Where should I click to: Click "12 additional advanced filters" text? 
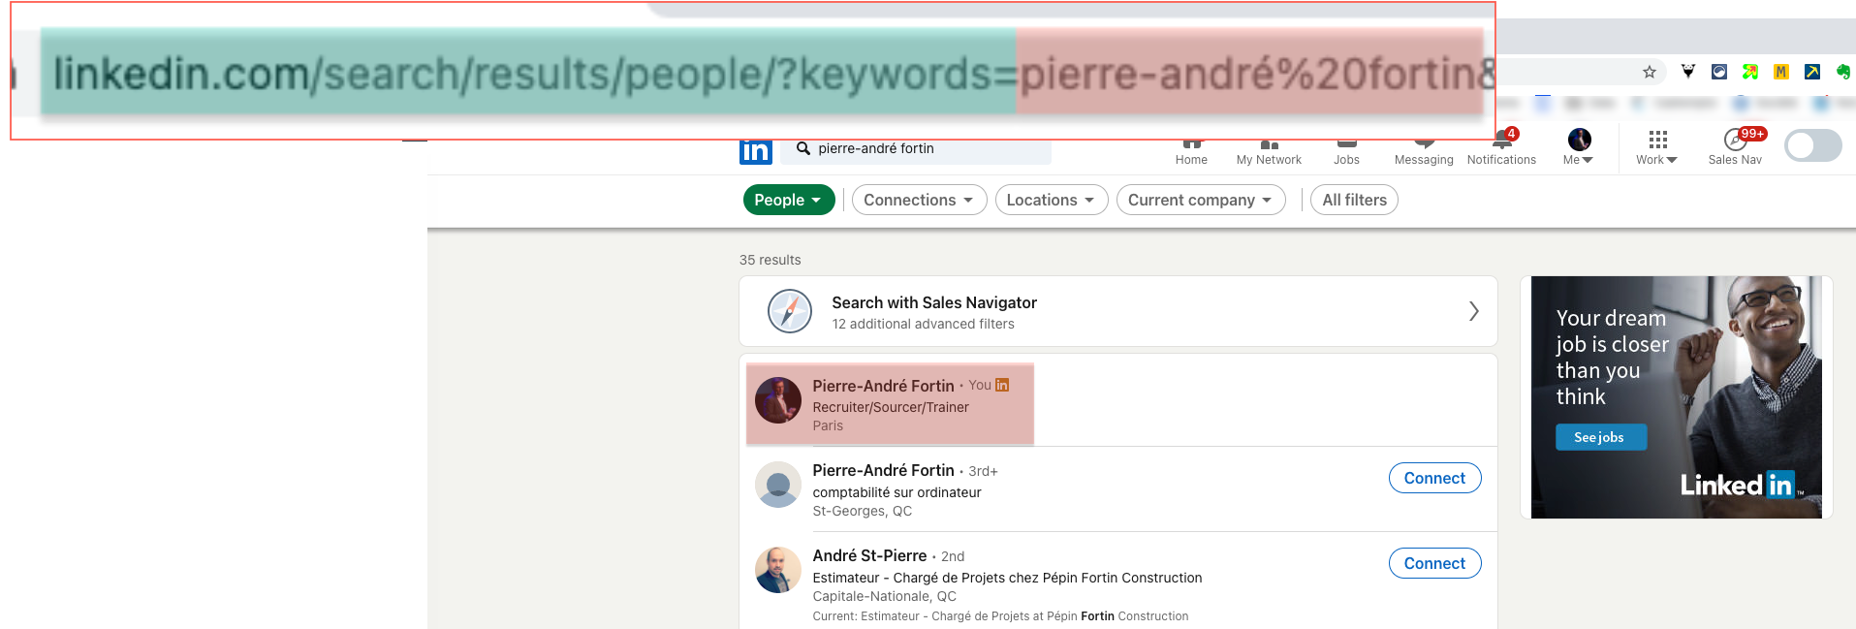(923, 324)
